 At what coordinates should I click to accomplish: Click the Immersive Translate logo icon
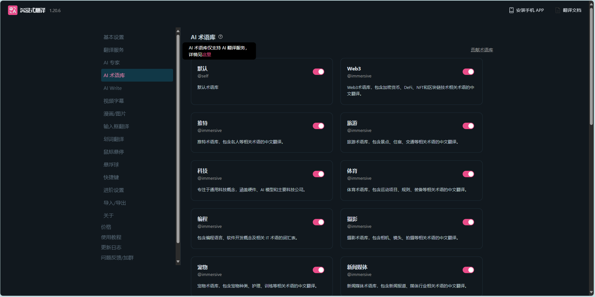[x=13, y=10]
